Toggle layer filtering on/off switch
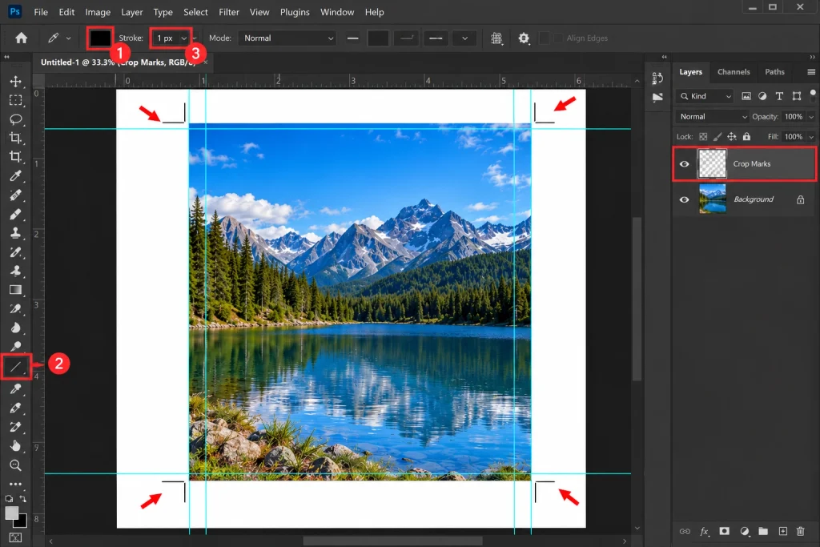The image size is (820, 547). coord(812,95)
